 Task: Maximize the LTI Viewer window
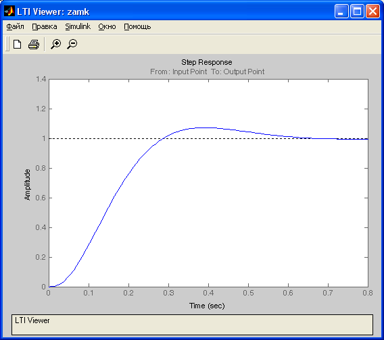[357, 11]
